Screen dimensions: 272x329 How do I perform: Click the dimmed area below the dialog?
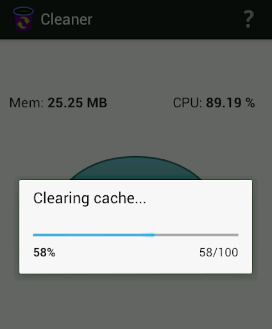[x=136, y=302]
